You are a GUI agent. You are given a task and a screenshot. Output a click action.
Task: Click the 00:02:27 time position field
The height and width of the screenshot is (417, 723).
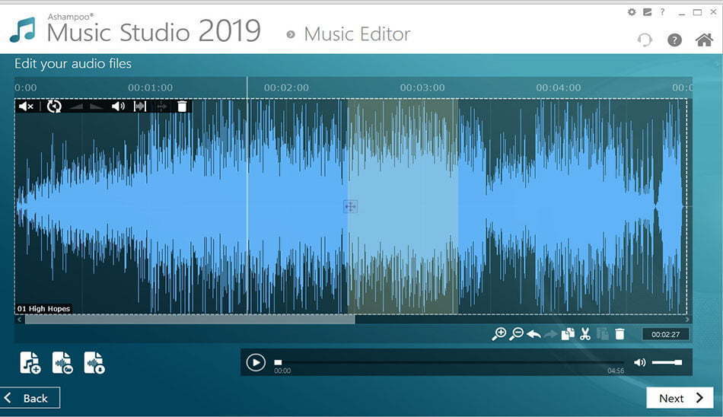(x=665, y=334)
